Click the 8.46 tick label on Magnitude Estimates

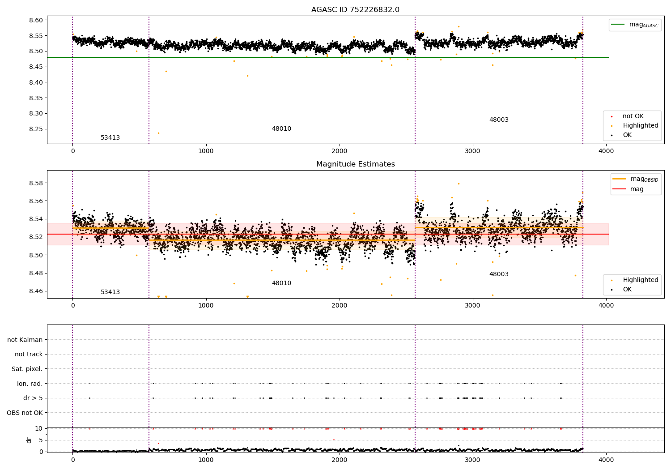(35, 291)
